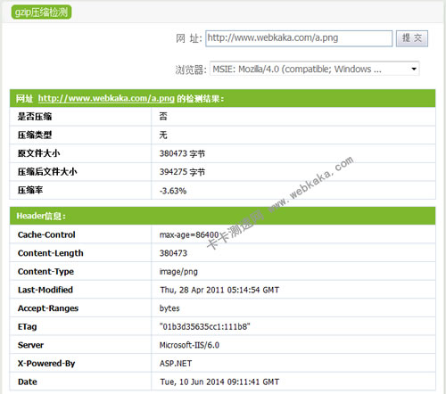Image resolution: width=446 pixels, height=394 pixels.
Task: Select the 是否压缩 row label
Action: 35,117
